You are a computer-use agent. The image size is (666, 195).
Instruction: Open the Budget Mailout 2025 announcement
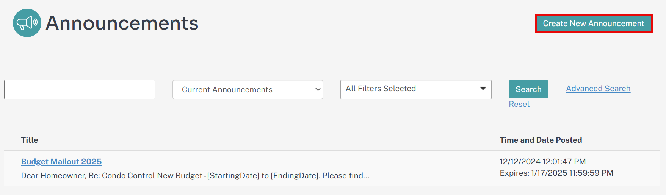(61, 162)
